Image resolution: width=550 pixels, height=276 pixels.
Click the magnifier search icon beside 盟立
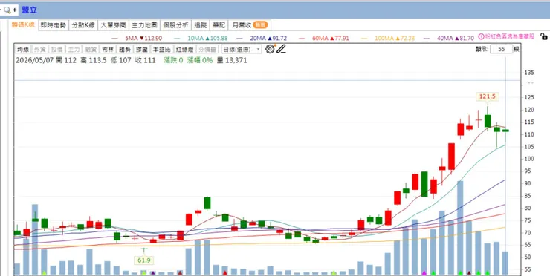coord(7,10)
